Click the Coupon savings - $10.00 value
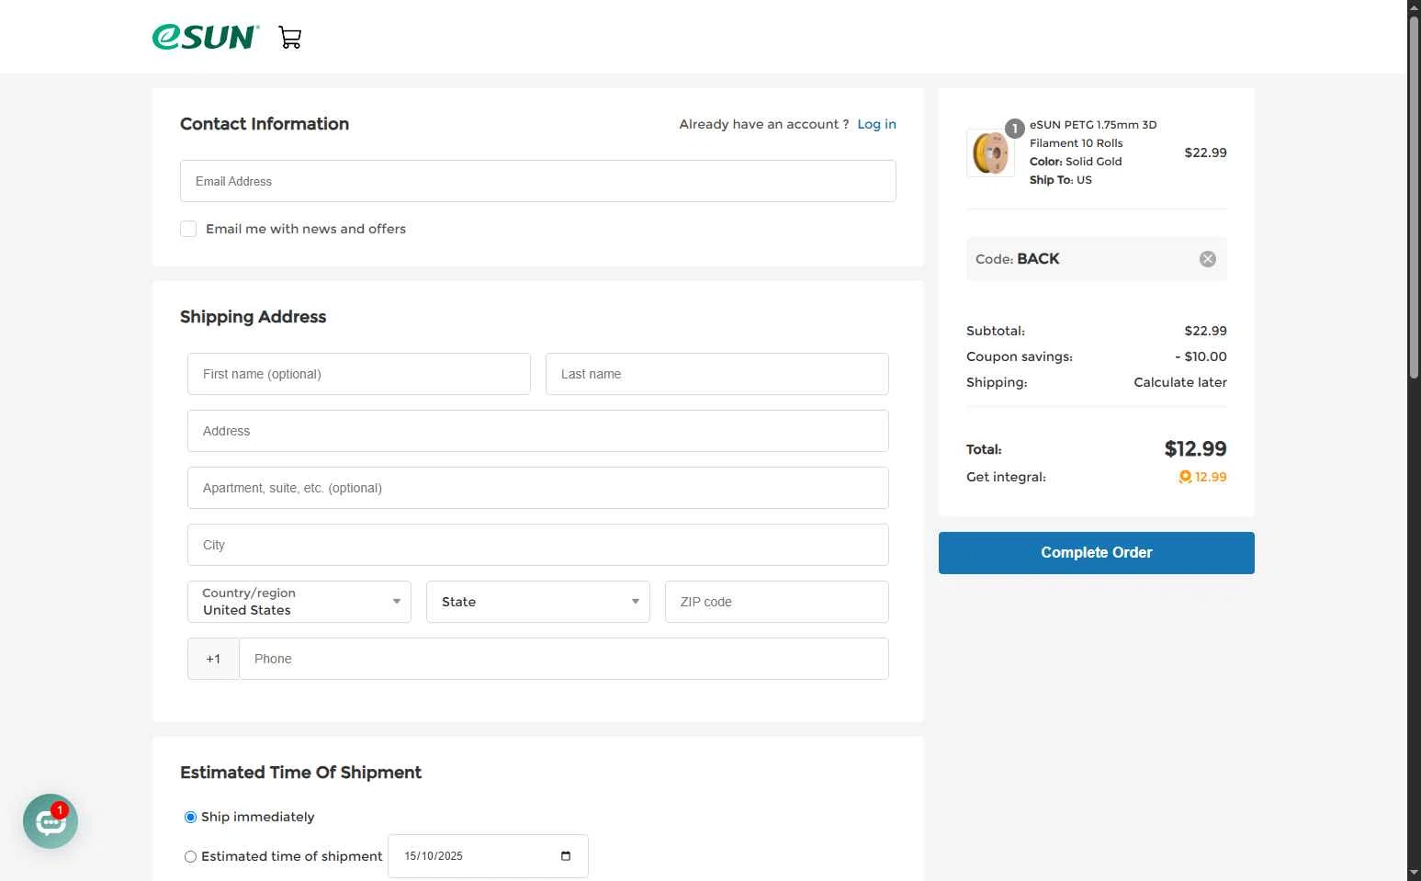This screenshot has height=881, width=1421. coord(1201,356)
